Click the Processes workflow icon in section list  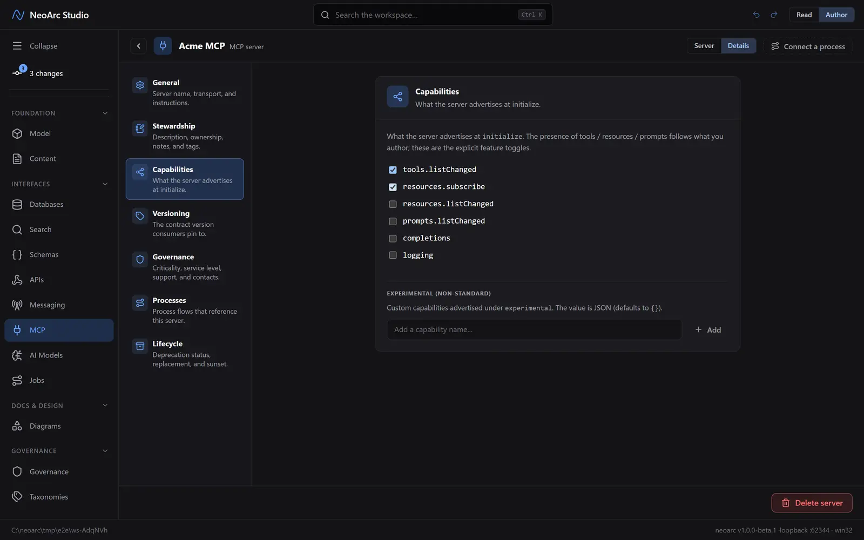140,303
